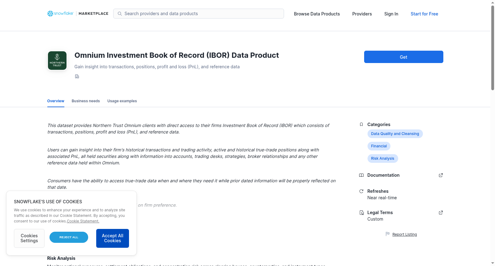Switch to the Business needs tab
The image size is (495, 266).
86,101
